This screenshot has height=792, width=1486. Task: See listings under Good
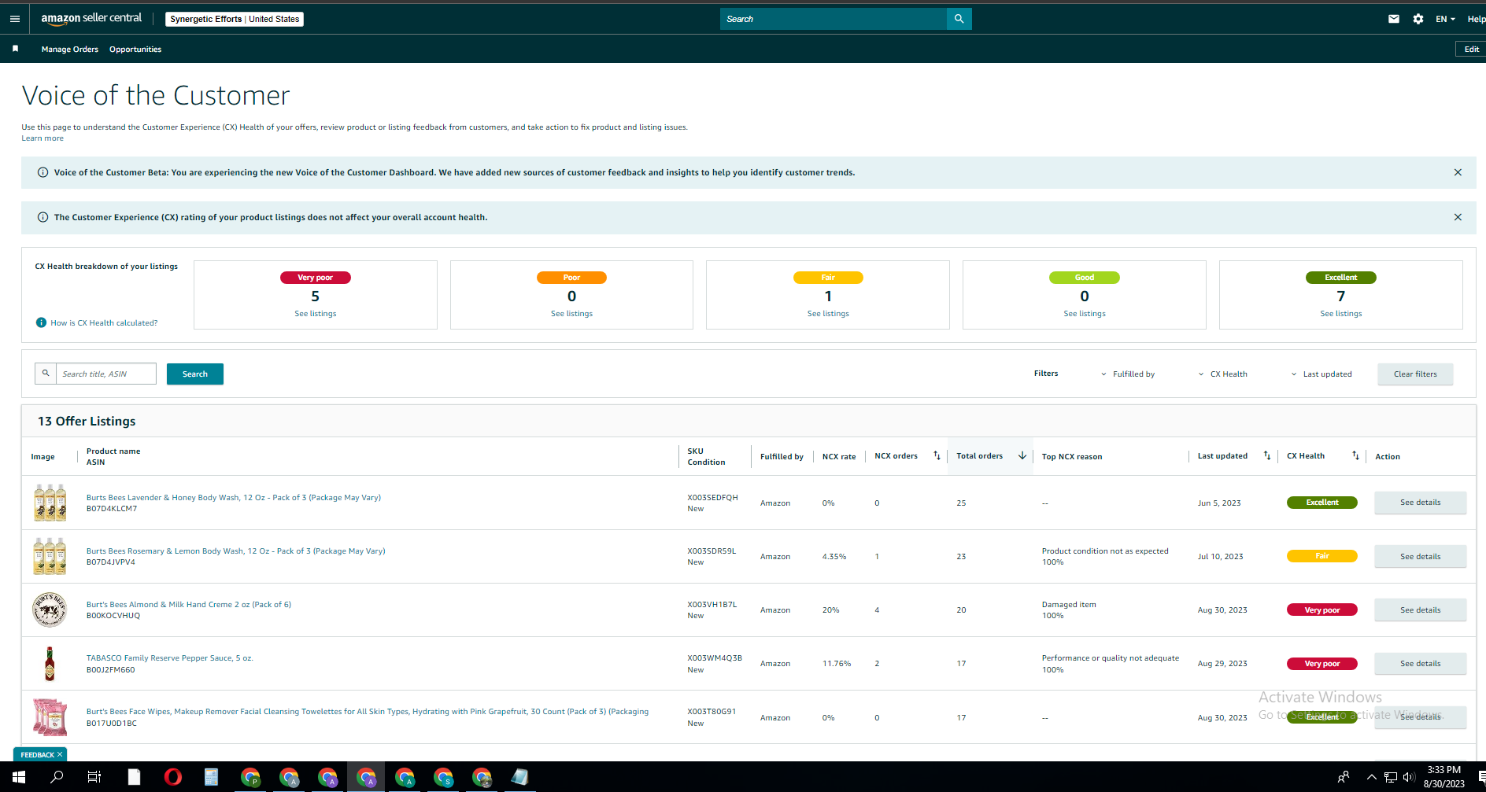1085,313
